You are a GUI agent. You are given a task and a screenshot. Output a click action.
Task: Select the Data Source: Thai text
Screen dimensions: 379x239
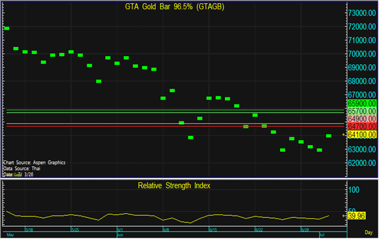coord(22,169)
